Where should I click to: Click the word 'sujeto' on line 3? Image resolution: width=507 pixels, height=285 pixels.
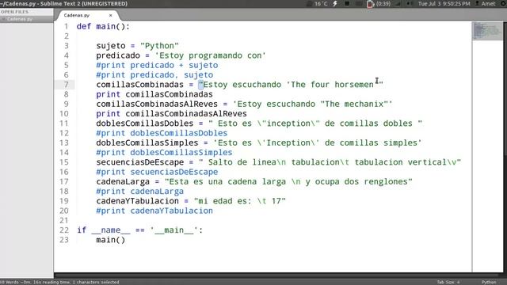point(111,46)
